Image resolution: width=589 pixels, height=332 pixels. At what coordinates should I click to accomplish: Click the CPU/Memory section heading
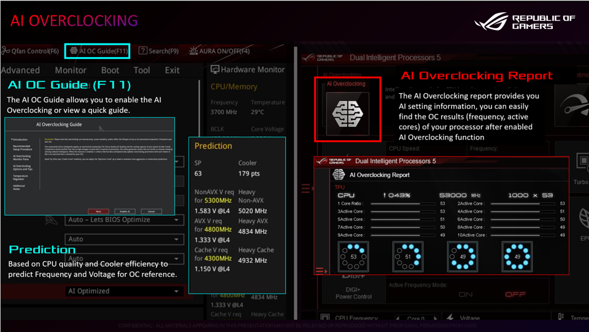click(234, 86)
